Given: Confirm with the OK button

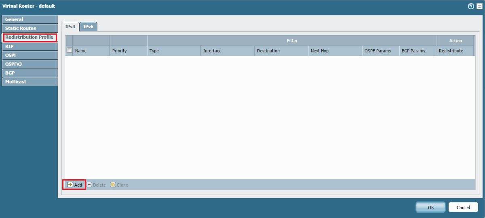Looking at the screenshot, I should tap(431, 207).
